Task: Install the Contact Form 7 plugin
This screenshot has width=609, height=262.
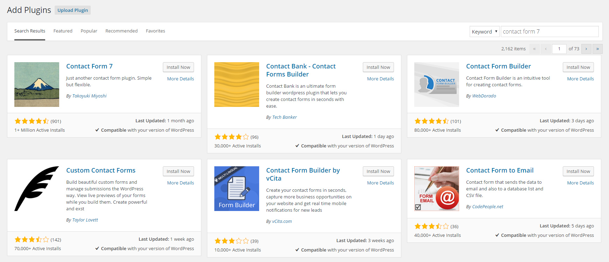Action: 178,67
